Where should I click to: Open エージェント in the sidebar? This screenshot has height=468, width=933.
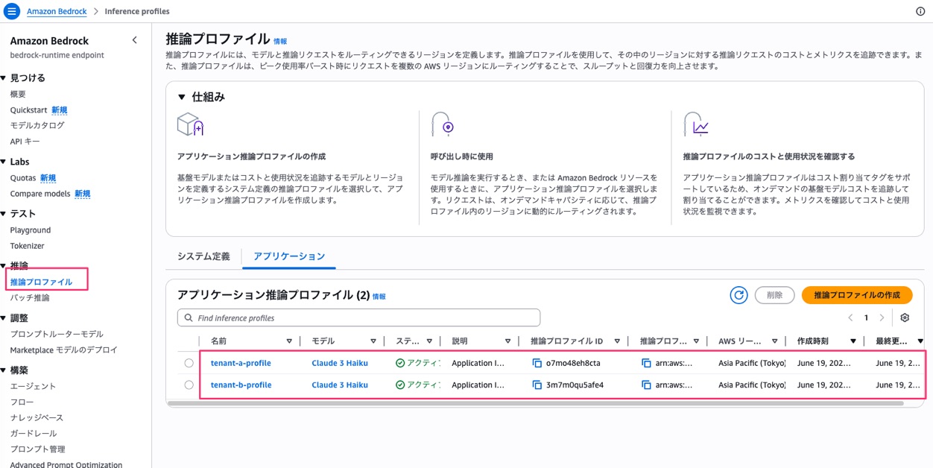pos(33,386)
